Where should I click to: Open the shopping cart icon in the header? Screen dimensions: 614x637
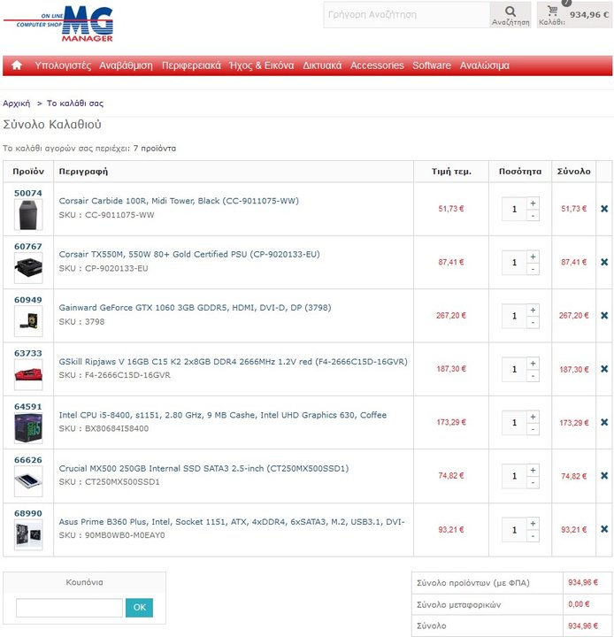point(552,11)
